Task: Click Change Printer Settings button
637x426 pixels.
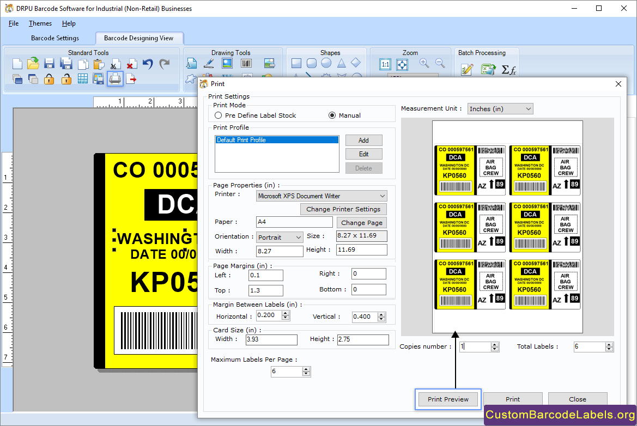Action: pyautogui.click(x=343, y=209)
